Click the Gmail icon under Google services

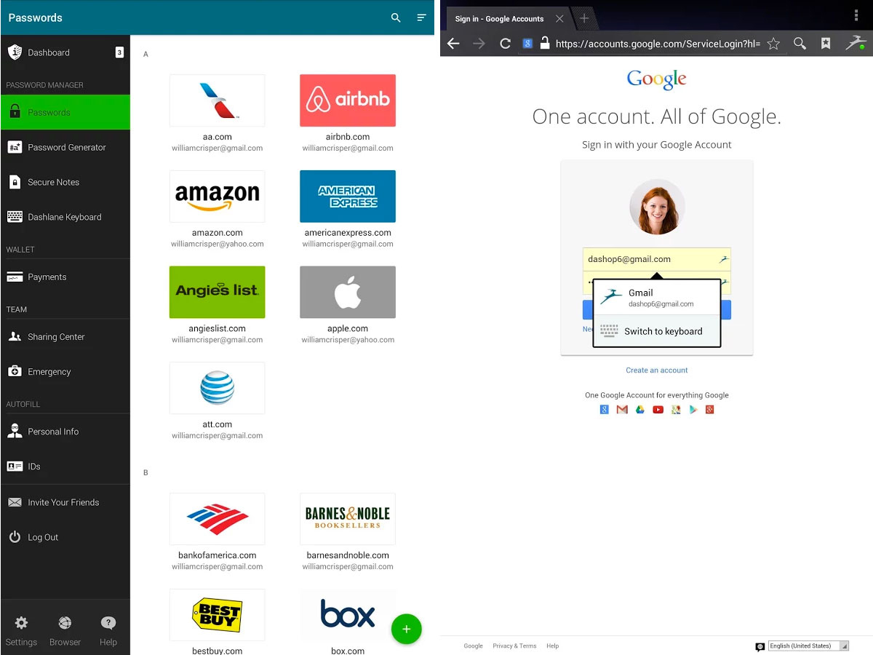click(622, 410)
